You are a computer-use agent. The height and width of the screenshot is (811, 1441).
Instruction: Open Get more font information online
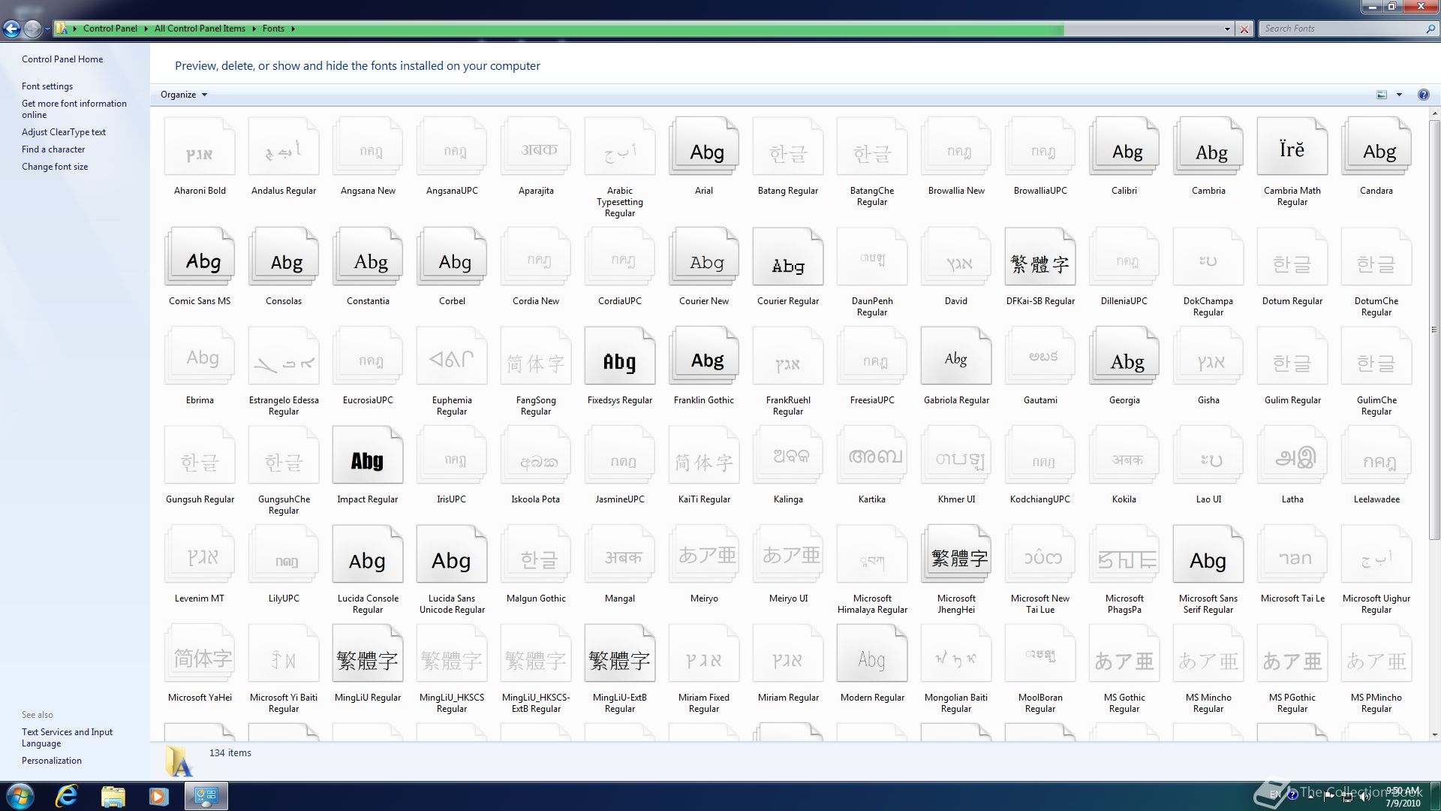[x=74, y=109]
